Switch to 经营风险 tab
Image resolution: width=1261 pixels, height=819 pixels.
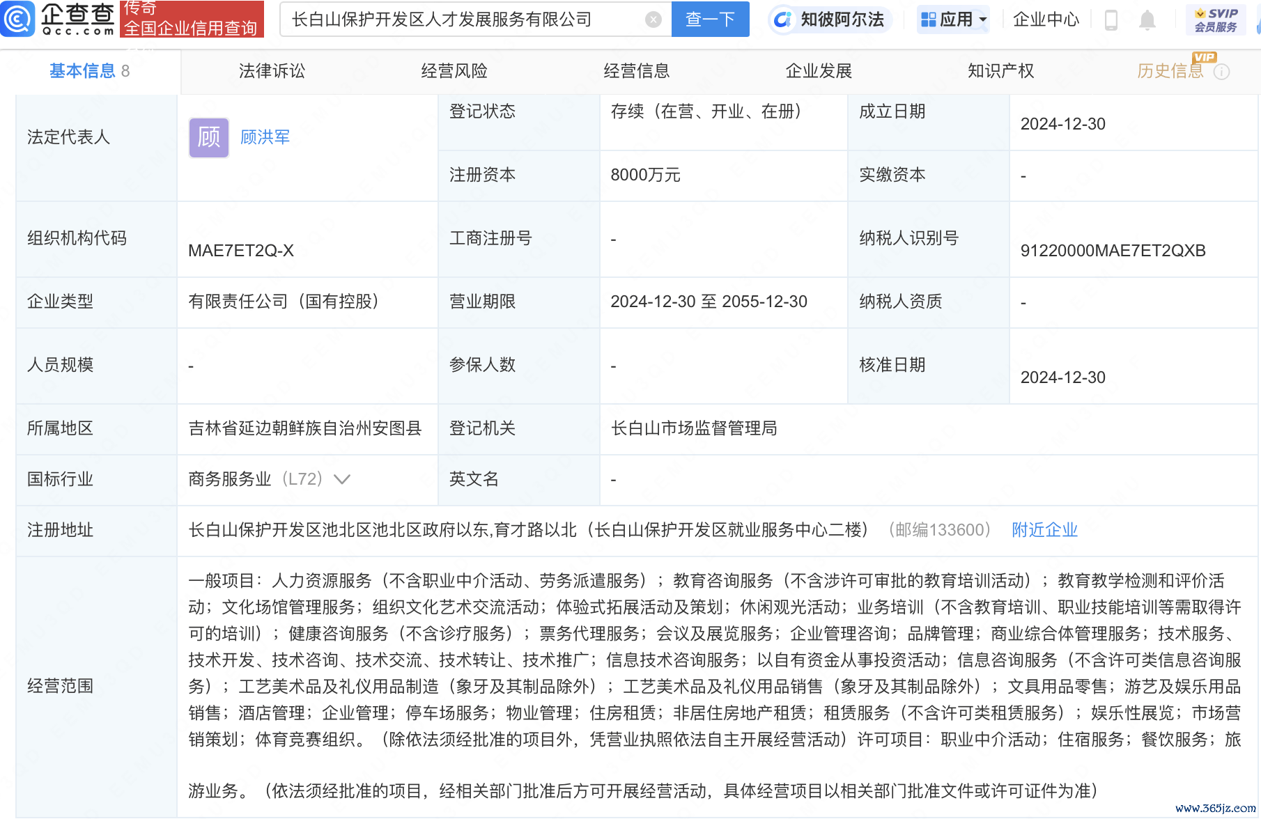point(454,71)
